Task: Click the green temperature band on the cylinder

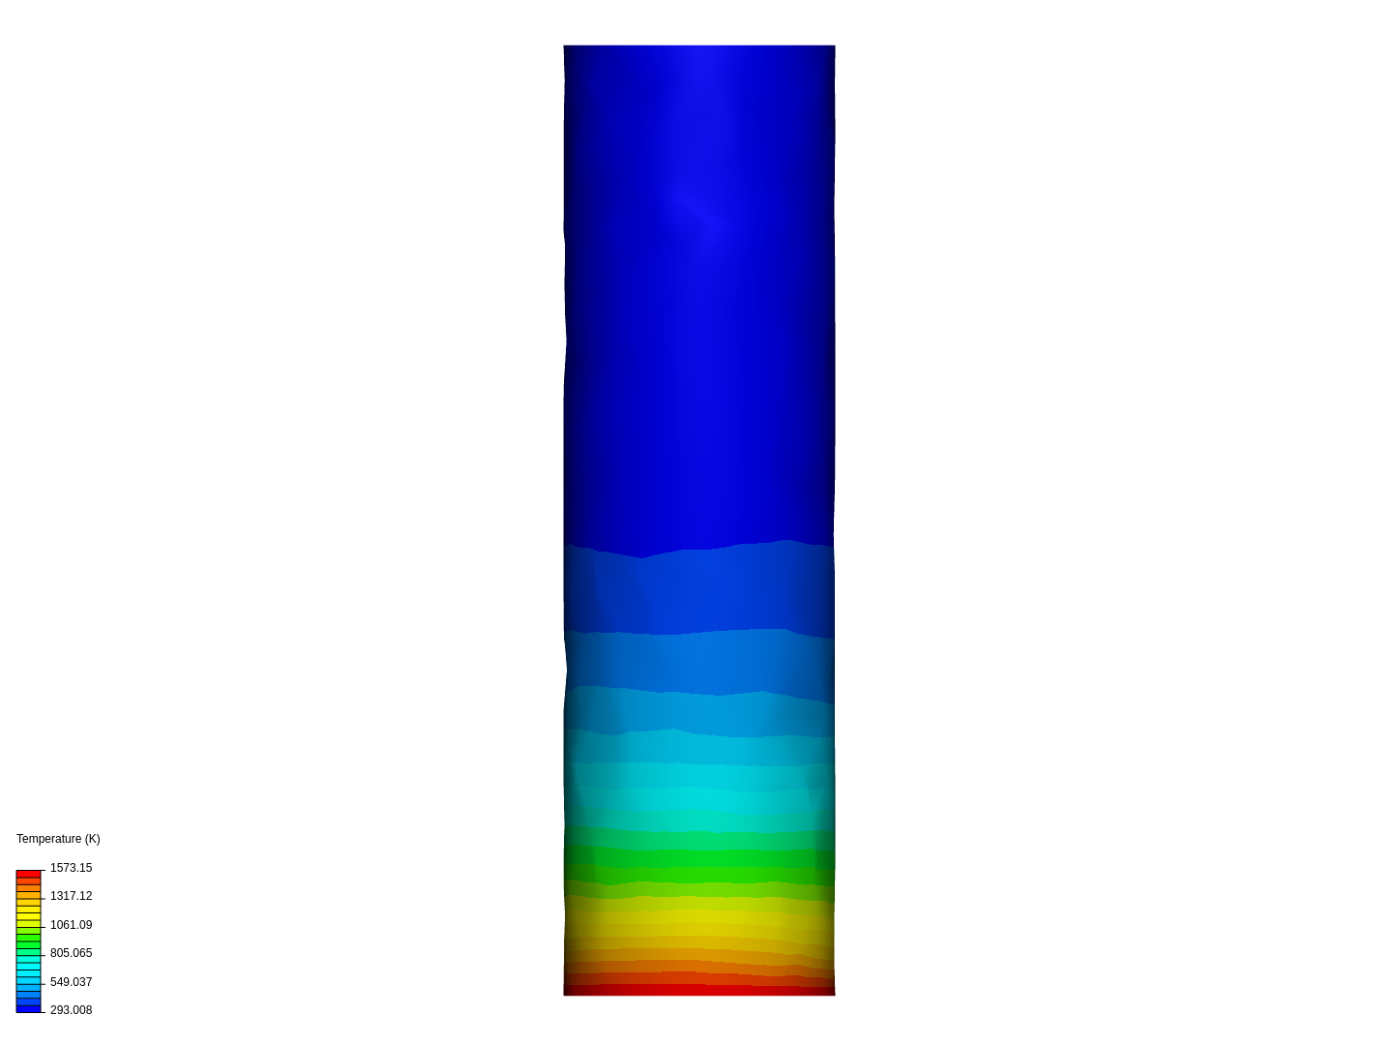Action: [x=698, y=861]
